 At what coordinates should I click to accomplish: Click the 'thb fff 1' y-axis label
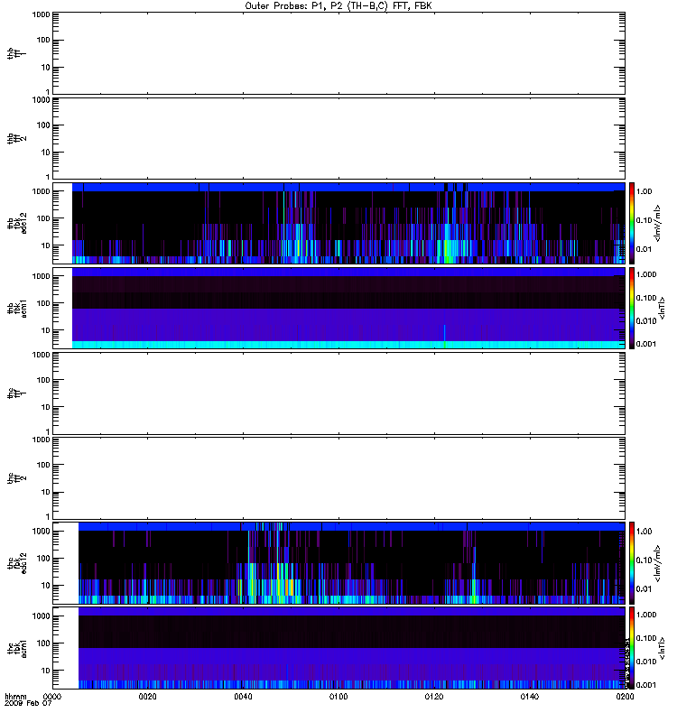click(x=17, y=53)
